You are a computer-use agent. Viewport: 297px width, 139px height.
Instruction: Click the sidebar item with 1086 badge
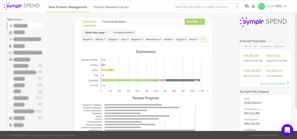pos(28,98)
